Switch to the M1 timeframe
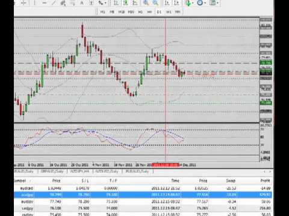Screen dimensions: 289x216 coord(102,12)
